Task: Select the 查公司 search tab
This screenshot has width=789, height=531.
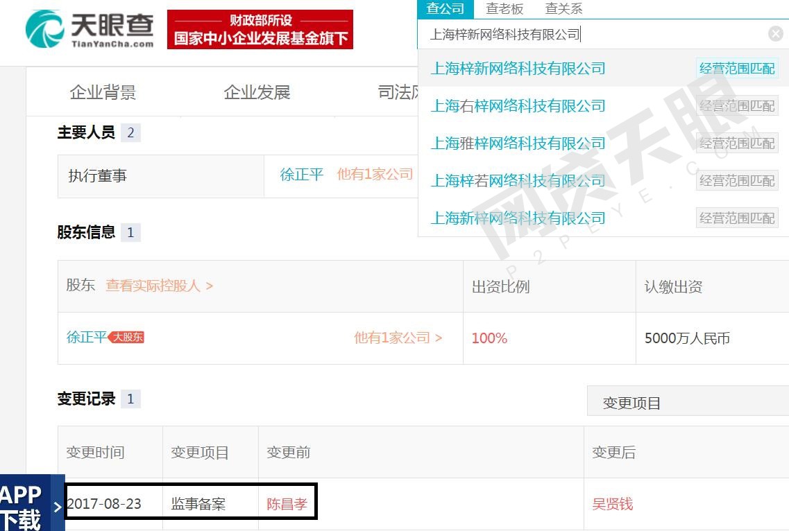Action: coord(446,8)
